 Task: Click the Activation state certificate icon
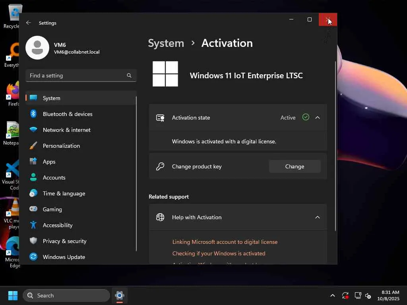point(160,118)
